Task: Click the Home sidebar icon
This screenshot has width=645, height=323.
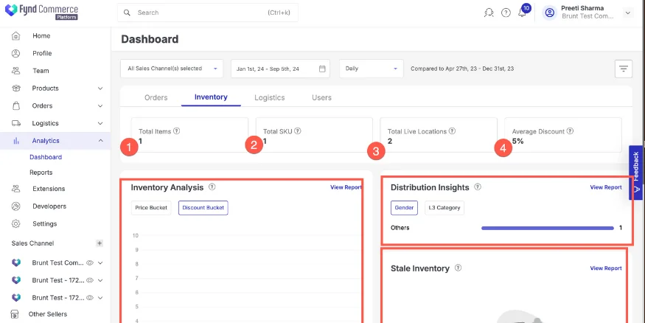Action: point(15,36)
